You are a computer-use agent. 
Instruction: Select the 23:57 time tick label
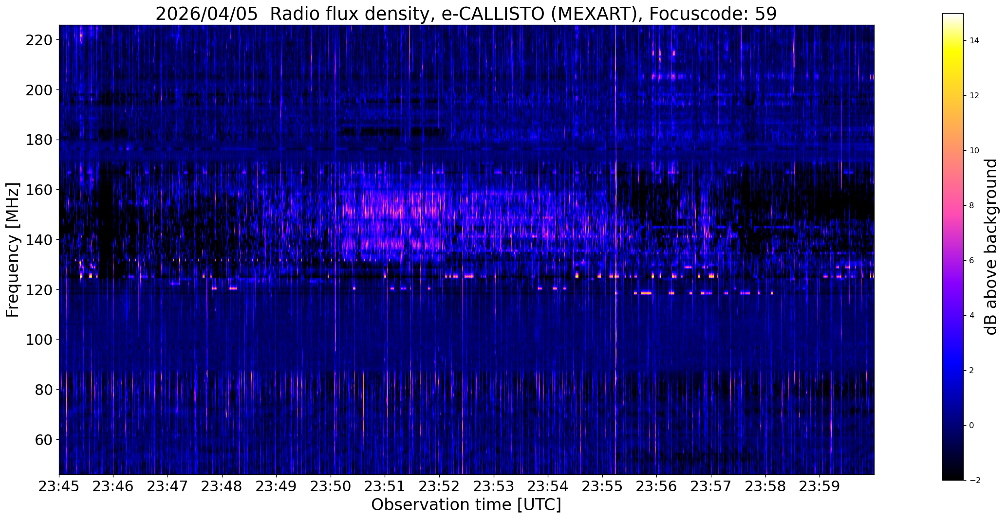(711, 486)
